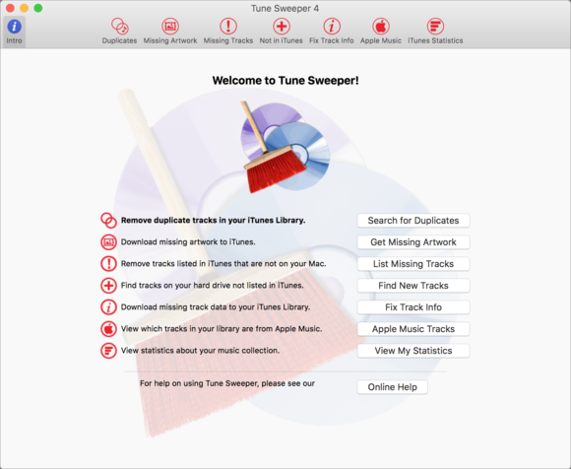Click the bars icon beside 'View statistics'
The width and height of the screenshot is (571, 469).
[x=108, y=351]
